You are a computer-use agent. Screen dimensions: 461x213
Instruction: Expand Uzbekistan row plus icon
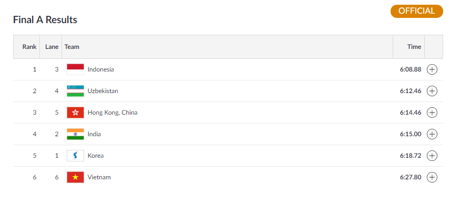point(432,91)
